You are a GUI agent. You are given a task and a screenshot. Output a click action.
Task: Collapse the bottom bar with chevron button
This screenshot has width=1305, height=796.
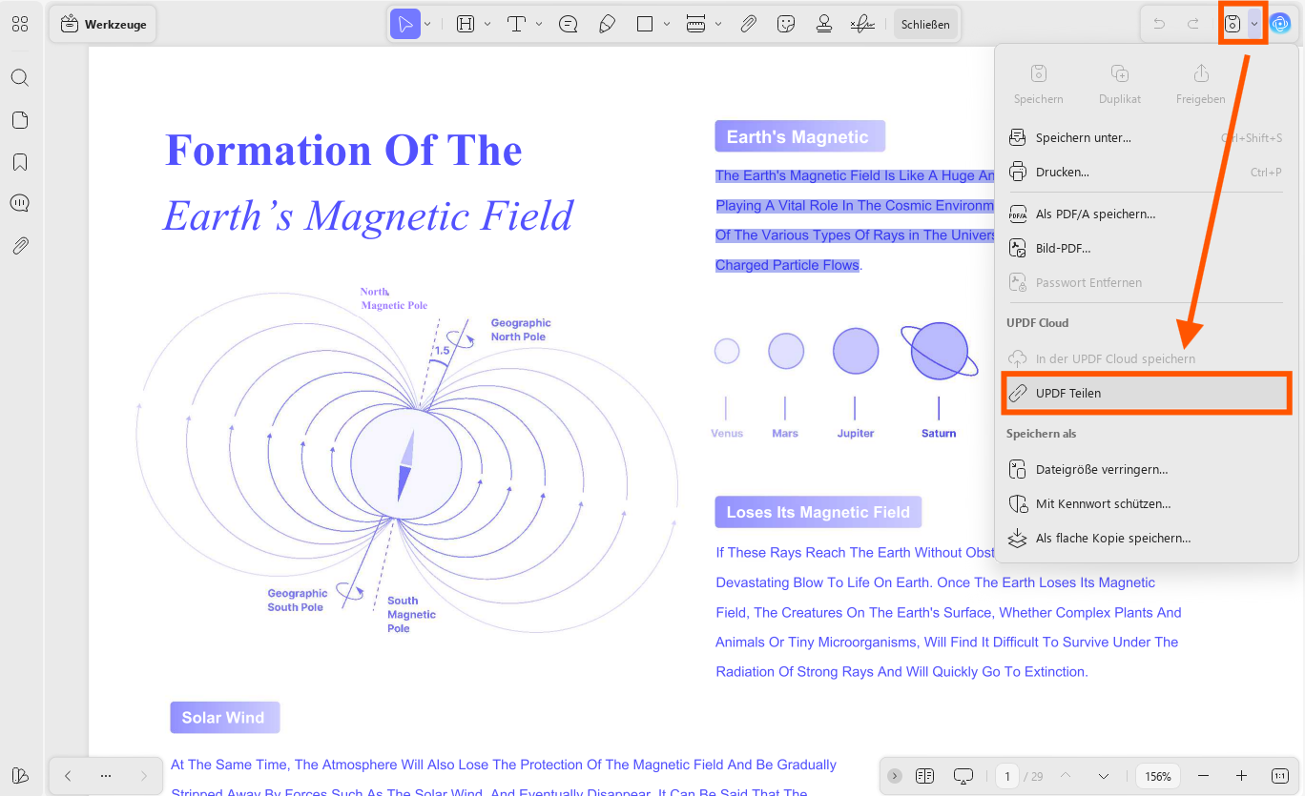894,776
